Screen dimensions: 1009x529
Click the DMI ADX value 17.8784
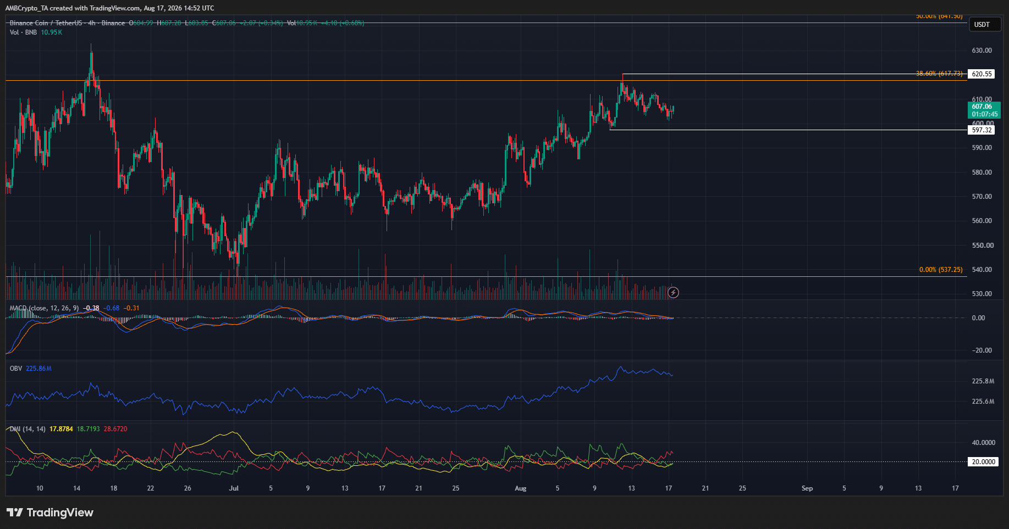(x=61, y=429)
